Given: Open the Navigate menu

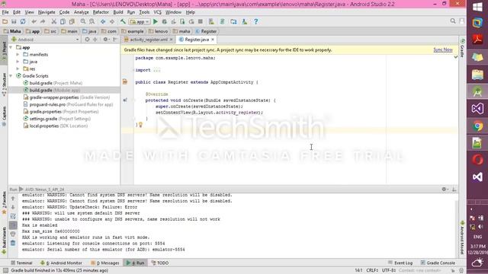Looking at the screenshot, I should click(x=47, y=12).
